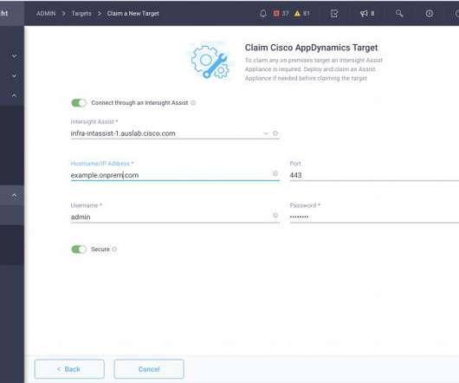Click the Cancel button
Screen dimensions: 459x383
point(149,369)
